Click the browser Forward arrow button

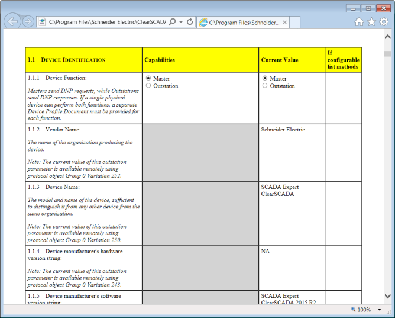[x=28, y=22]
